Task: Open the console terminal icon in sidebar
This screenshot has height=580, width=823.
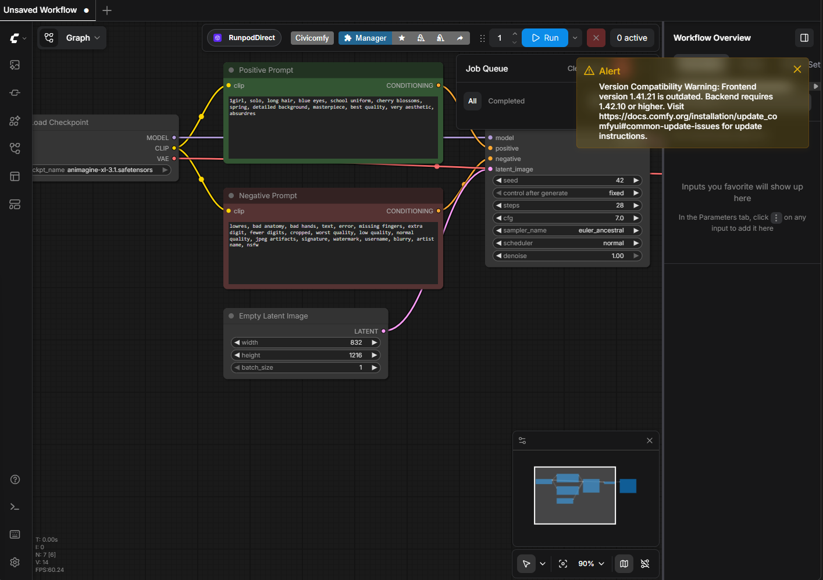Action: (x=15, y=507)
